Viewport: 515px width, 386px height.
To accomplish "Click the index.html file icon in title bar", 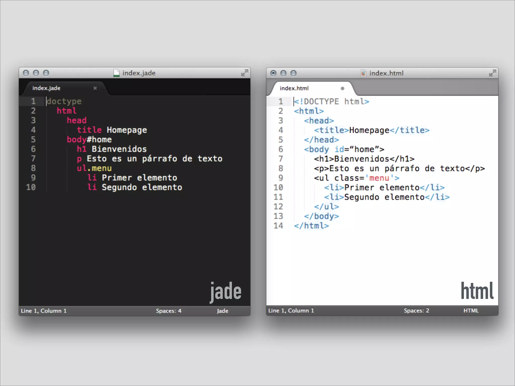I will (x=363, y=73).
